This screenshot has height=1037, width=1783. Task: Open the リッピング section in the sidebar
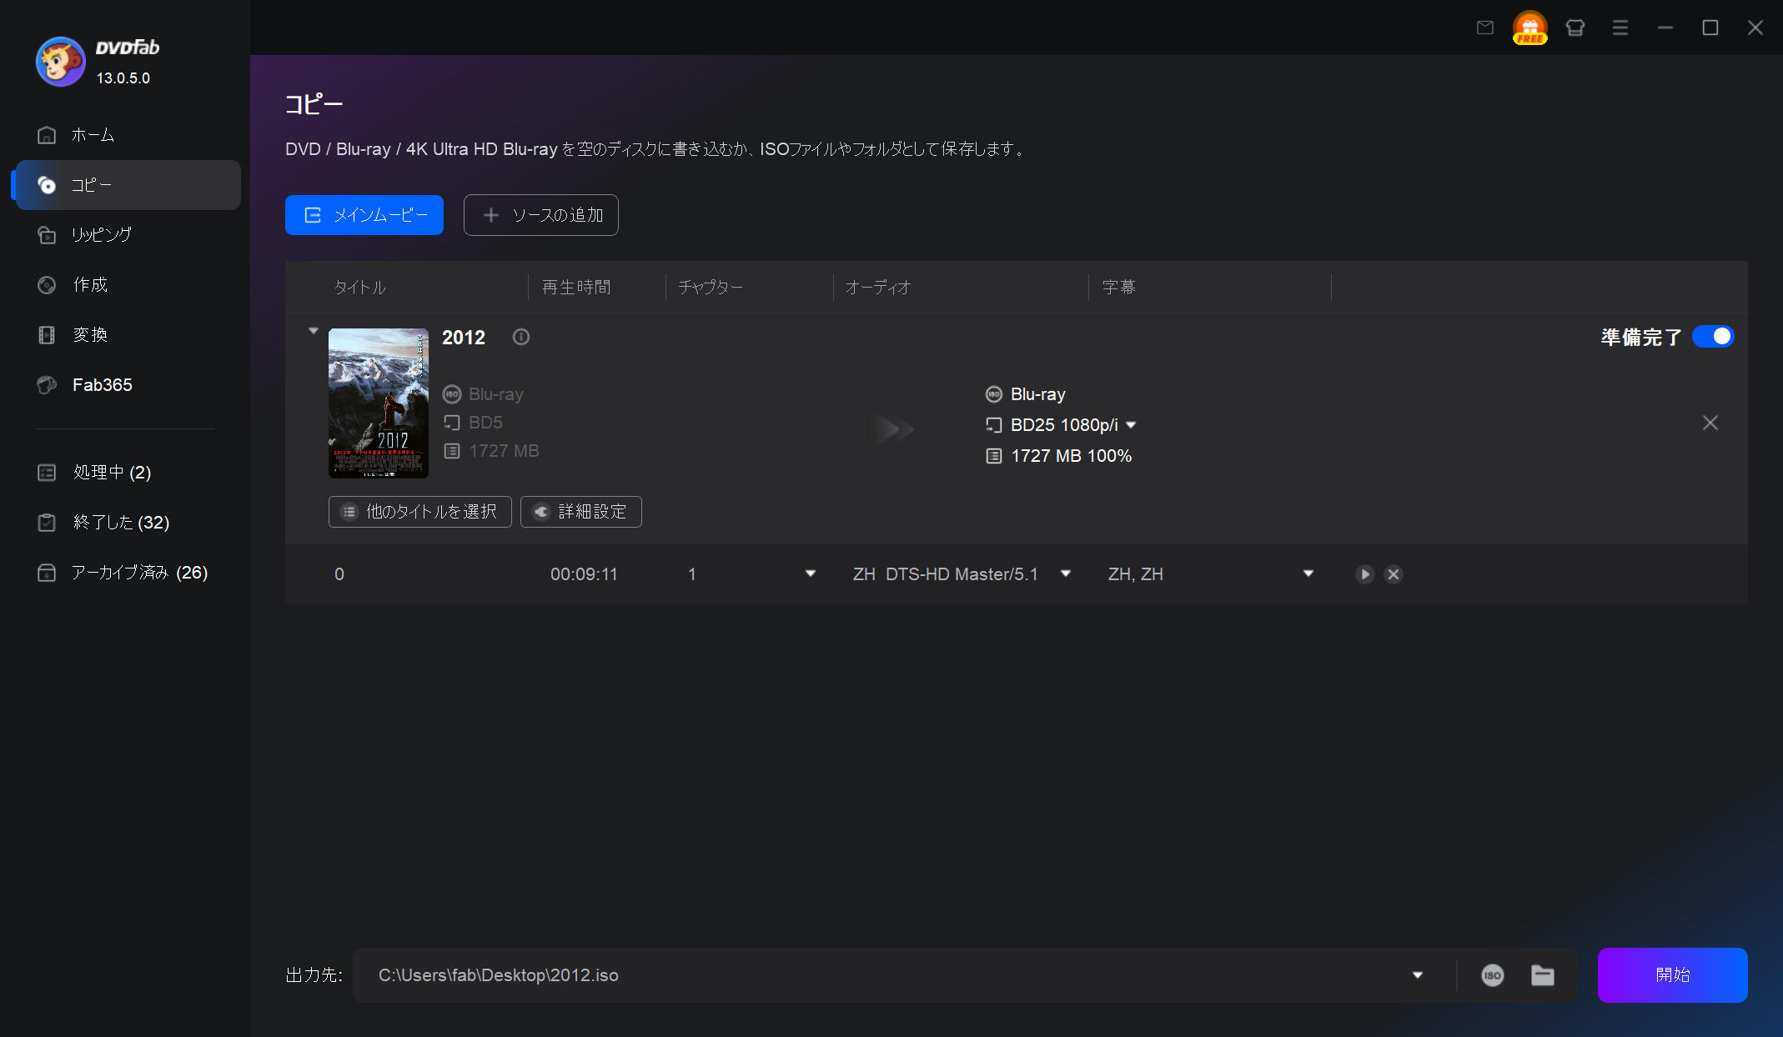(102, 235)
